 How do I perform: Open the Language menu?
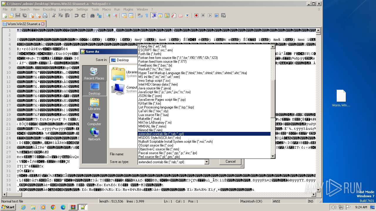tap(66, 9)
